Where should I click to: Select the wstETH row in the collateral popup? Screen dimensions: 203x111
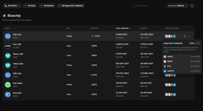point(182,71)
